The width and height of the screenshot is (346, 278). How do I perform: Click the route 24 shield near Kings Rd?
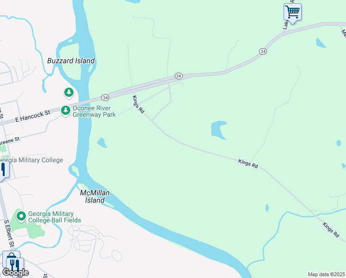point(179,76)
